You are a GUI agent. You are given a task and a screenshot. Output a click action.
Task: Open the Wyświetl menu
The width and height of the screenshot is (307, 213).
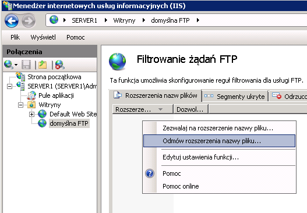(x=43, y=37)
